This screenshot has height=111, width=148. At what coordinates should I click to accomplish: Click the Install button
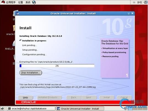107,98
